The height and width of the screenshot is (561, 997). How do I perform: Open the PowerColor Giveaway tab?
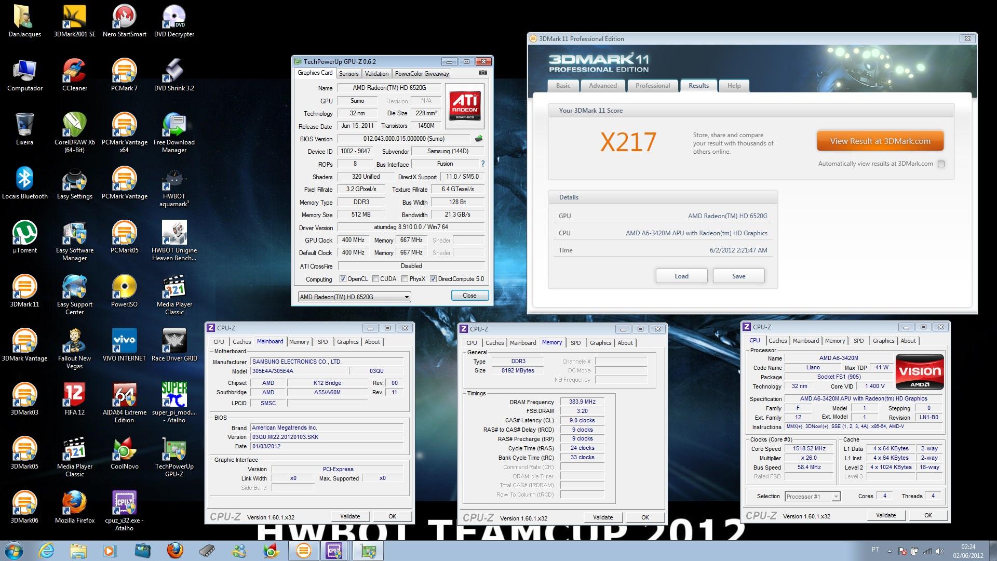[422, 74]
